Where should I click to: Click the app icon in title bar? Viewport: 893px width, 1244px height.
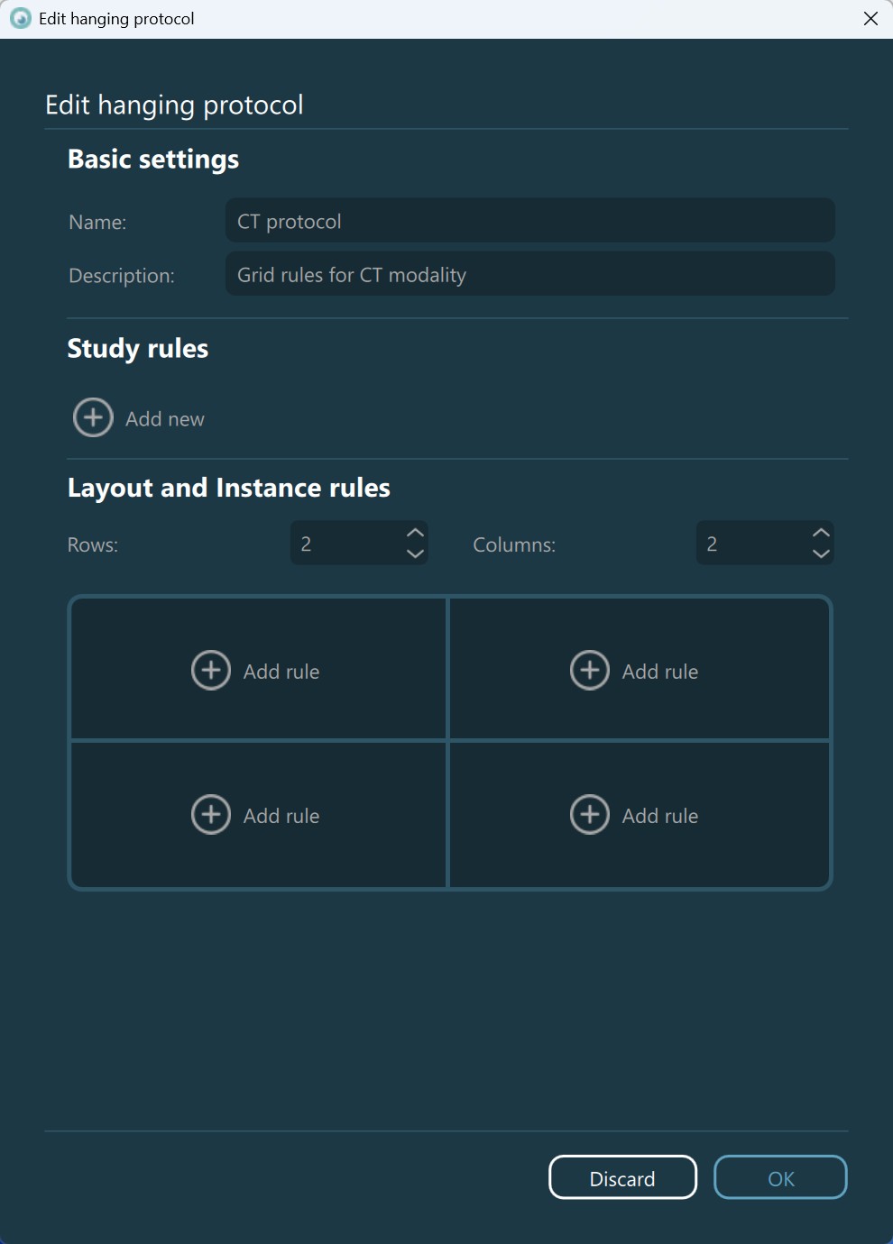click(20, 18)
